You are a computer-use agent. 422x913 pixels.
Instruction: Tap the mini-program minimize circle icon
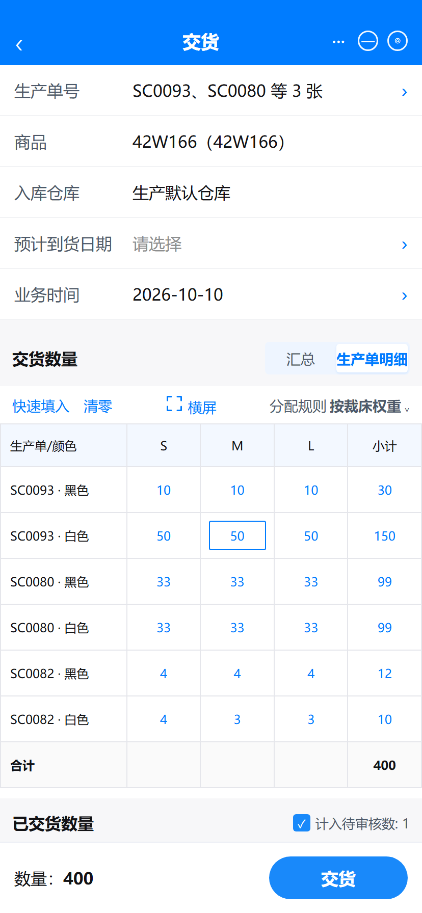tap(368, 41)
